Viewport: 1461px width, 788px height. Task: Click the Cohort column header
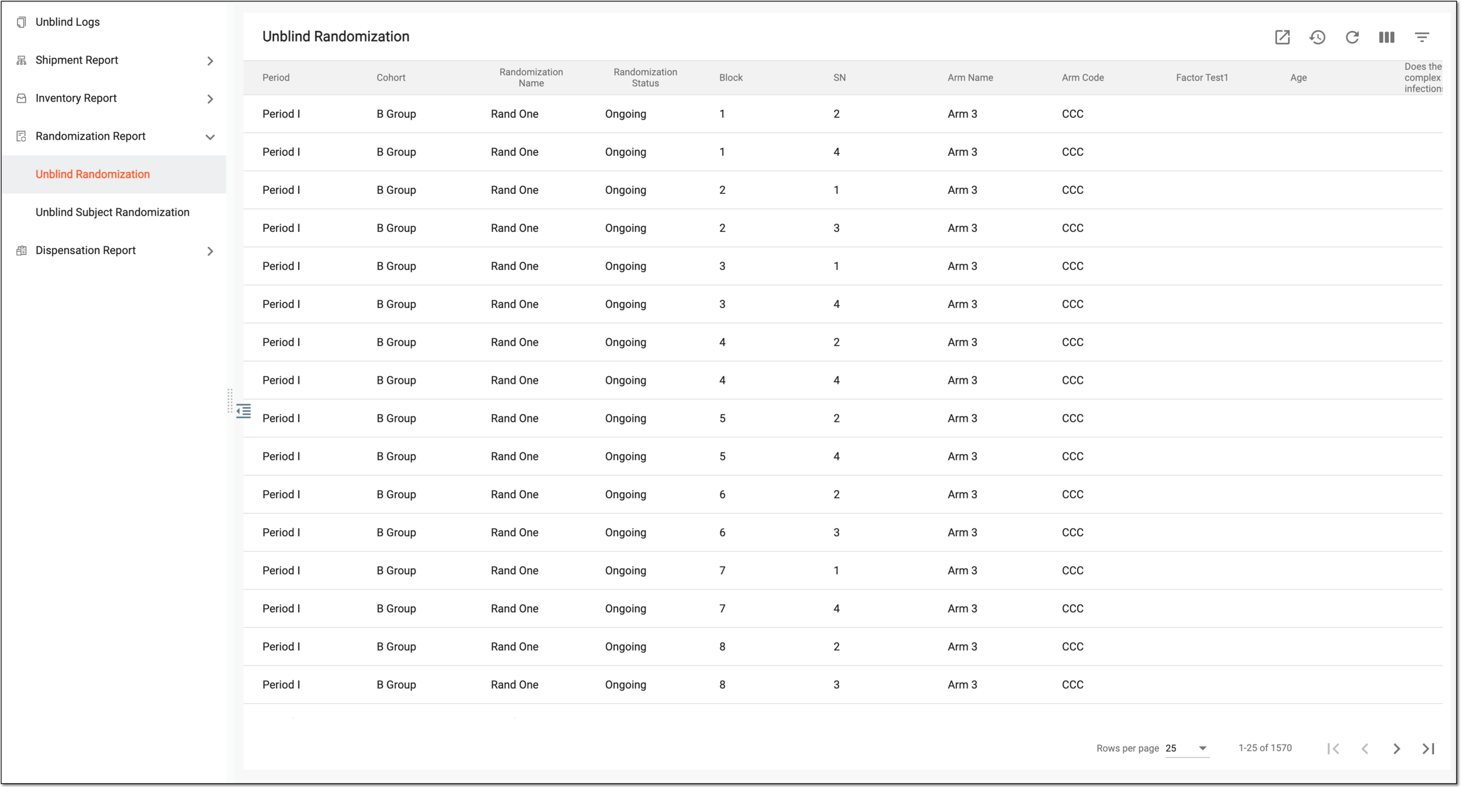click(x=391, y=78)
